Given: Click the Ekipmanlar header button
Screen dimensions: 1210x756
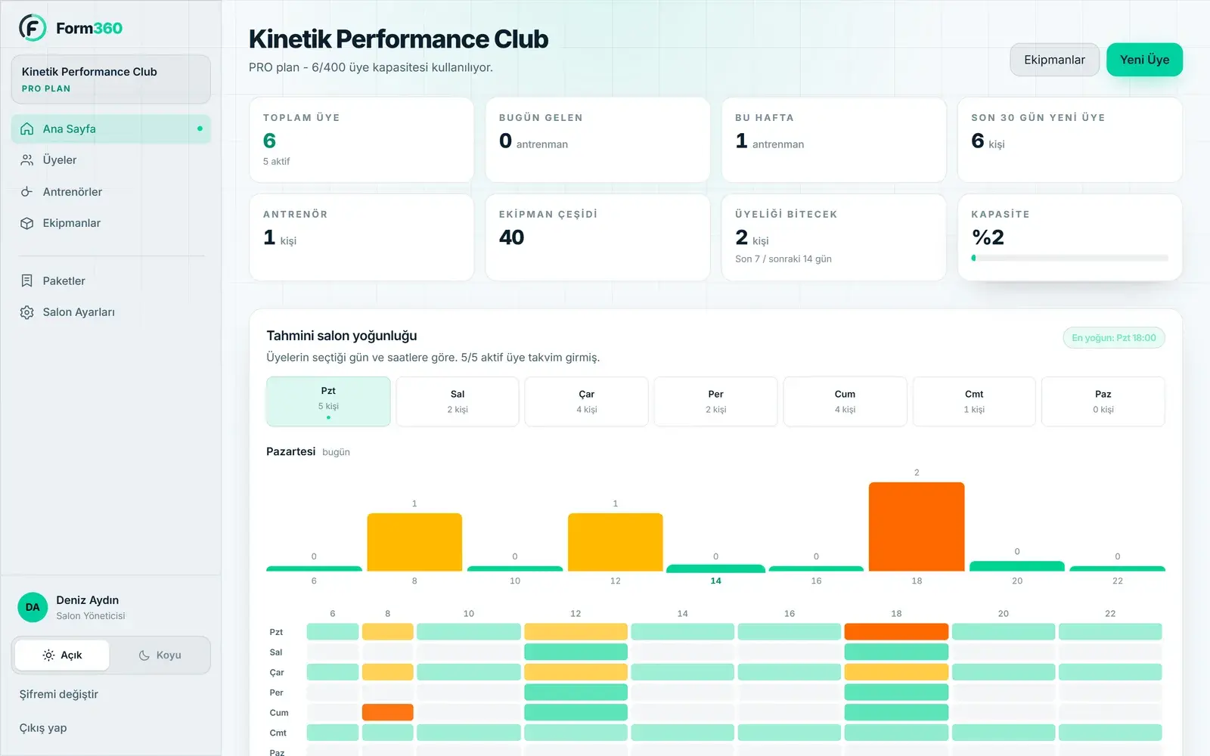Looking at the screenshot, I should click(x=1054, y=60).
